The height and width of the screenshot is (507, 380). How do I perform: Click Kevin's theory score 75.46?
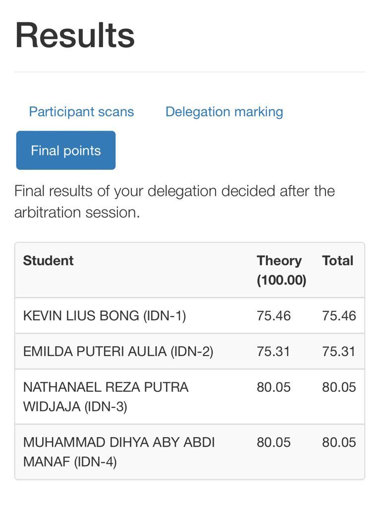274,316
